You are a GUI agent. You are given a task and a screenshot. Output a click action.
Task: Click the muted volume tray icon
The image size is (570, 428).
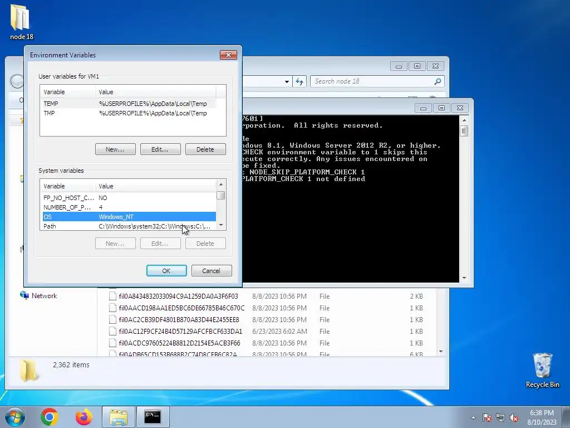click(514, 417)
